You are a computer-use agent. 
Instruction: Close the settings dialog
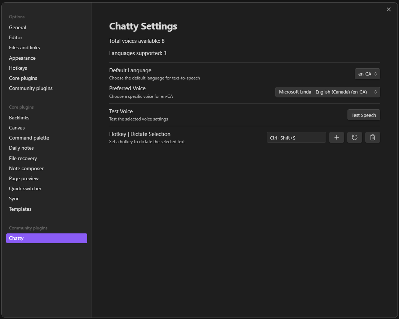pos(389,9)
